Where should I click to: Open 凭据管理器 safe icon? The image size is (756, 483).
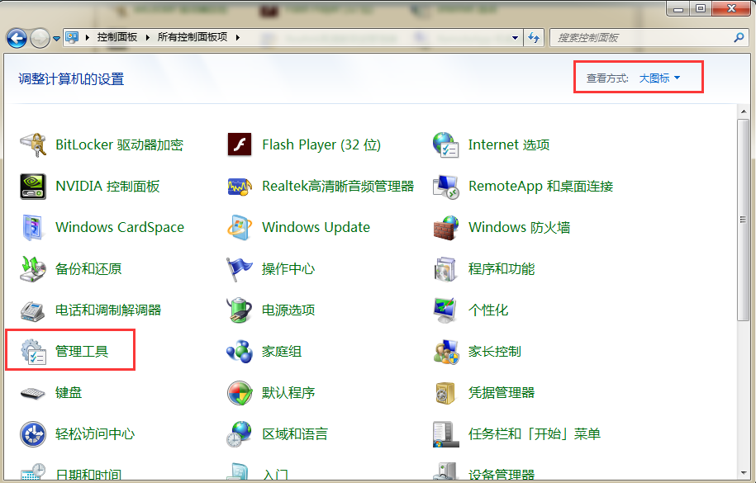click(x=445, y=393)
